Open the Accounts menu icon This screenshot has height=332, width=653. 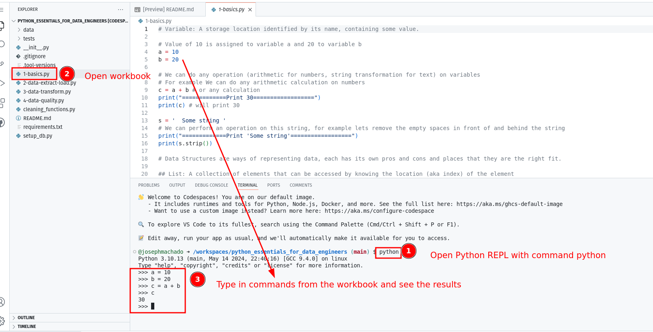pyautogui.click(x=2, y=301)
